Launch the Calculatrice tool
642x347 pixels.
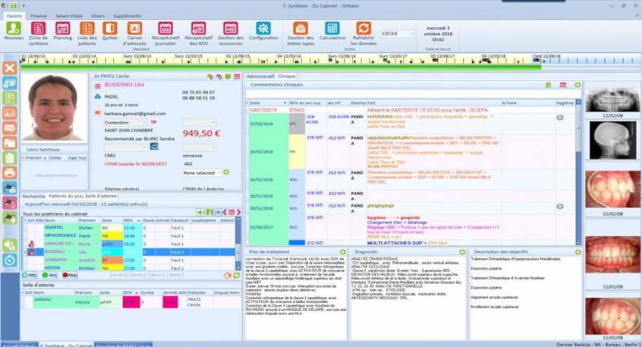[x=332, y=32]
